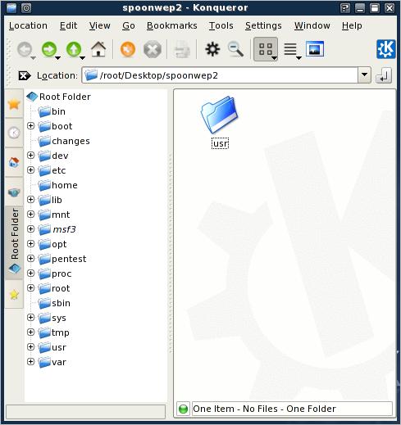Viewport: 401px width, 425px height.
Task: Click the green status indicator light
Action: 183,409
